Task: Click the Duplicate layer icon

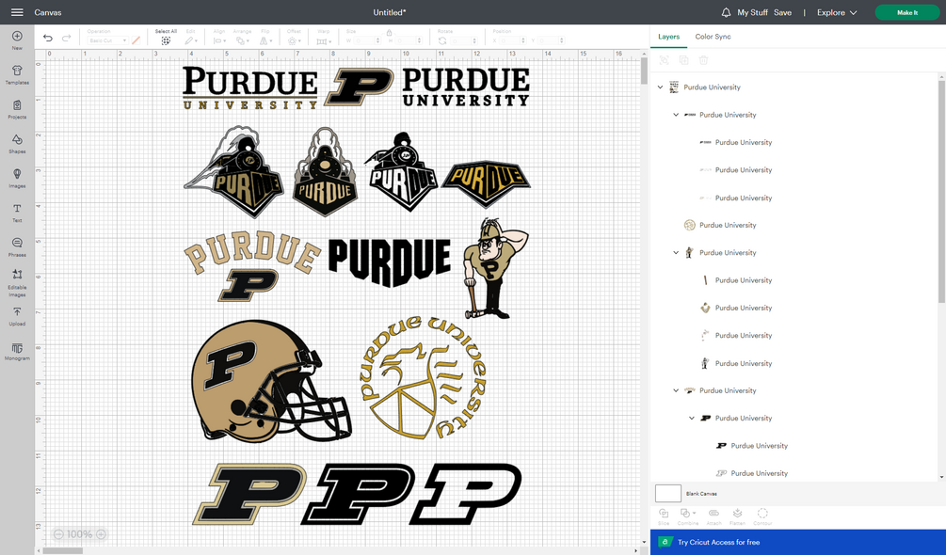Action: tap(683, 60)
